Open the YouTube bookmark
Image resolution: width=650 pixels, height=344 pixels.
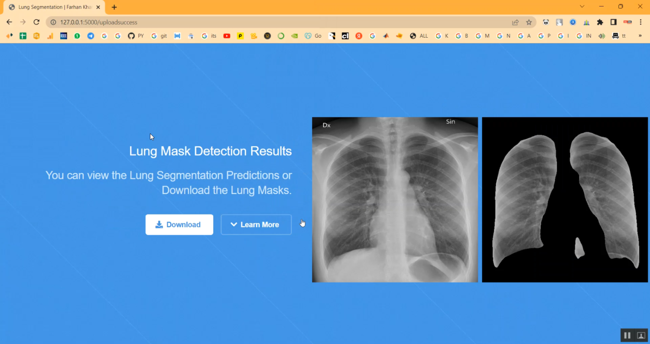pos(227,36)
